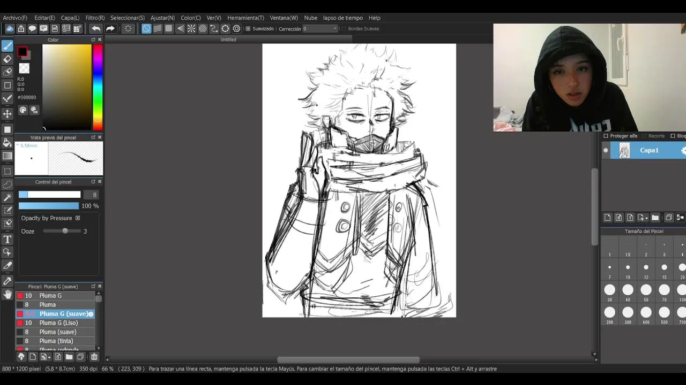The width and height of the screenshot is (686, 385).
Task: Undock the Control del pincel panel
Action: click(x=93, y=182)
